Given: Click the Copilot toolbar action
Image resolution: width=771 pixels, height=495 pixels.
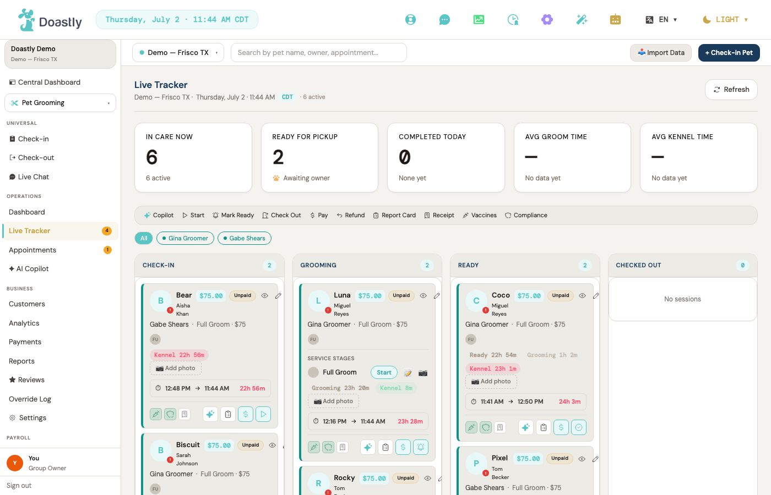Looking at the screenshot, I should pyautogui.click(x=159, y=216).
